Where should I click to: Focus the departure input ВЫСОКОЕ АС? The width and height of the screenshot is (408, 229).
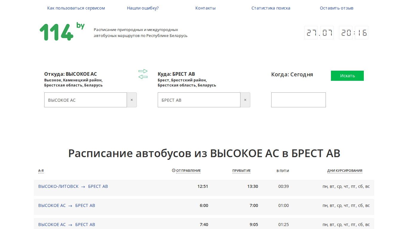click(85, 100)
